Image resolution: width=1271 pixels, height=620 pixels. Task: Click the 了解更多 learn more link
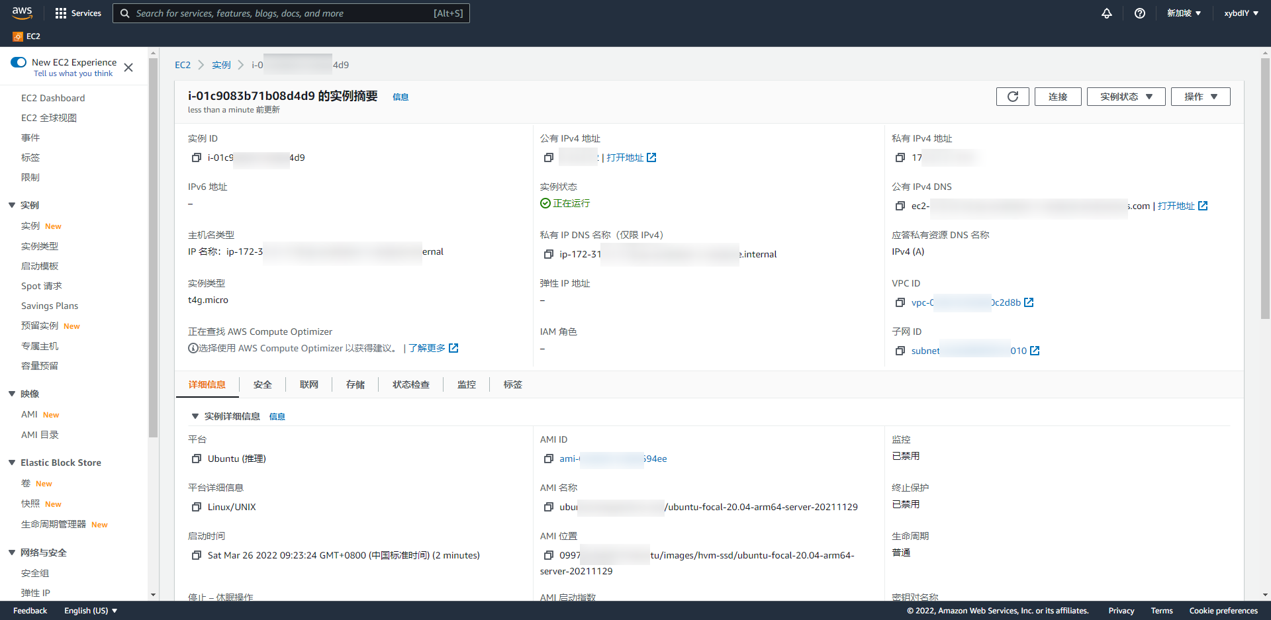coord(433,348)
